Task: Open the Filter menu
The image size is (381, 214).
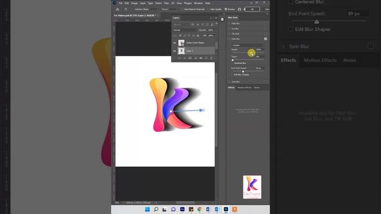Action: (x=166, y=3)
